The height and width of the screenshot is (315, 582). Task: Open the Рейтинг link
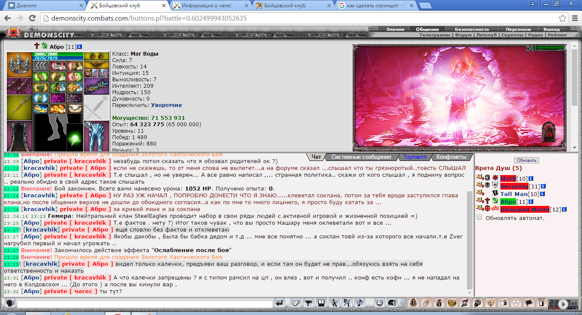click(x=557, y=35)
